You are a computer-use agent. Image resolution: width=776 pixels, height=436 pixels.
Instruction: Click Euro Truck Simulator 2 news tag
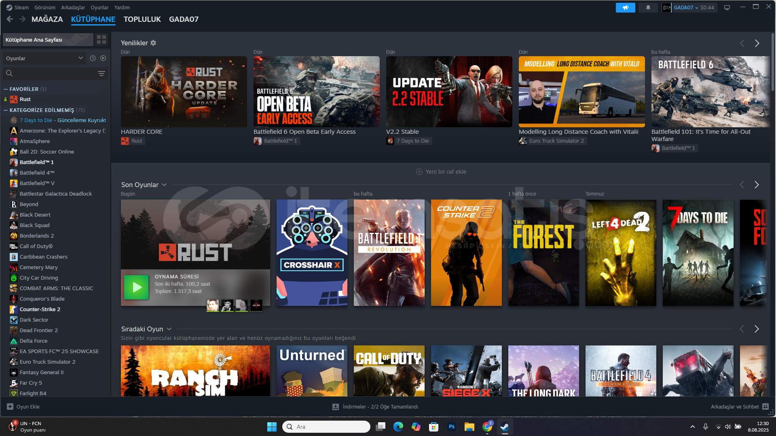tap(553, 141)
